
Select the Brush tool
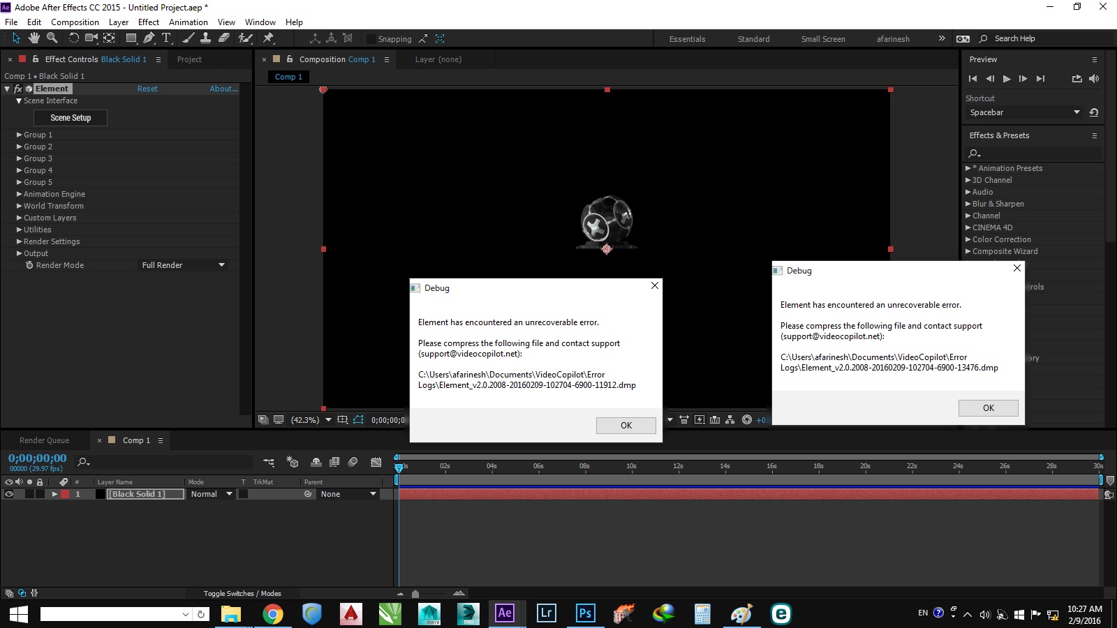tap(188, 38)
